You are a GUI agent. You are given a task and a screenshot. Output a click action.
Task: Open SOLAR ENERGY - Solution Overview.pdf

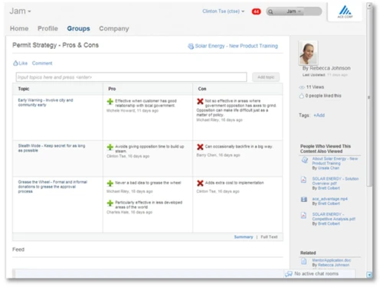pyautogui.click(x=336, y=181)
